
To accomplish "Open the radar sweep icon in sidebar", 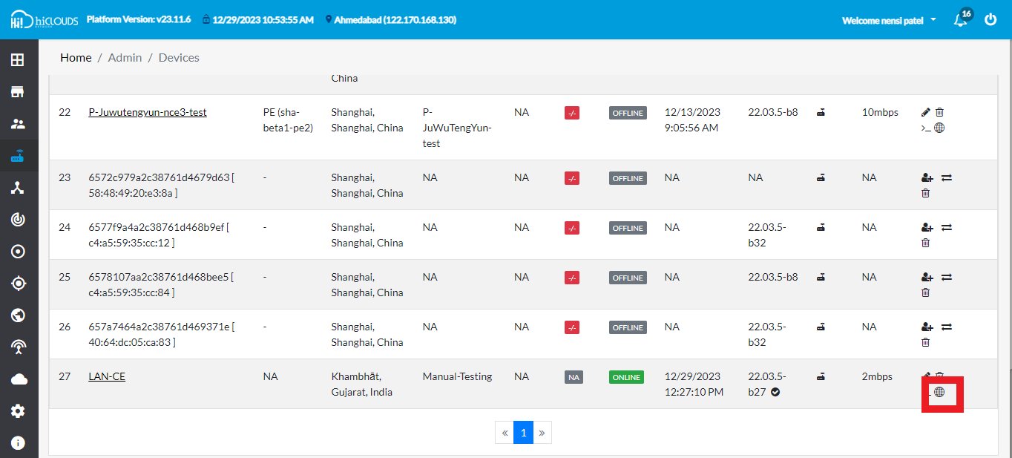I will coord(18,220).
